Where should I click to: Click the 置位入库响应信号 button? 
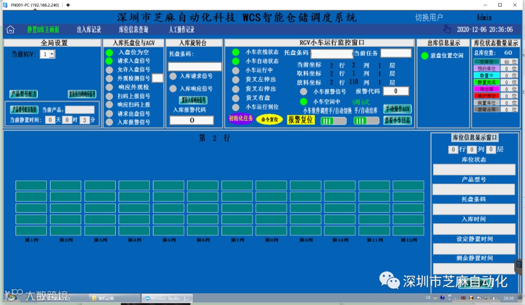click(193, 100)
